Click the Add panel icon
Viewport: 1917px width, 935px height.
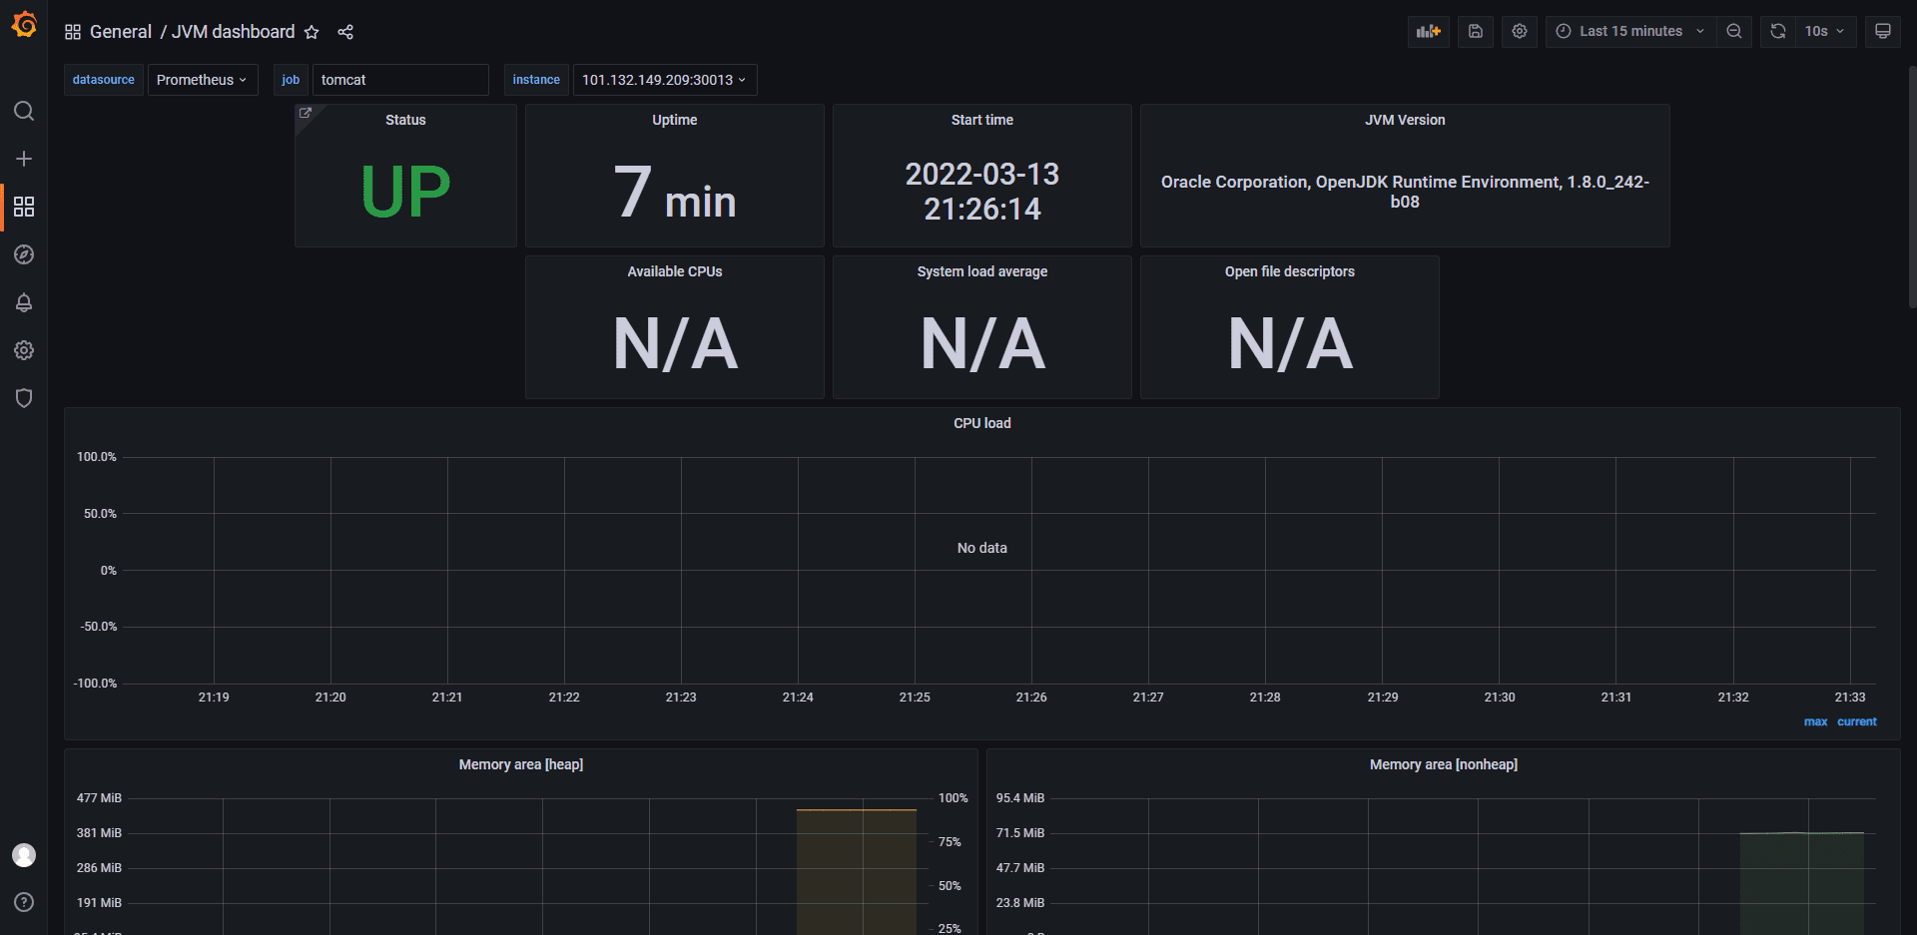1428,31
